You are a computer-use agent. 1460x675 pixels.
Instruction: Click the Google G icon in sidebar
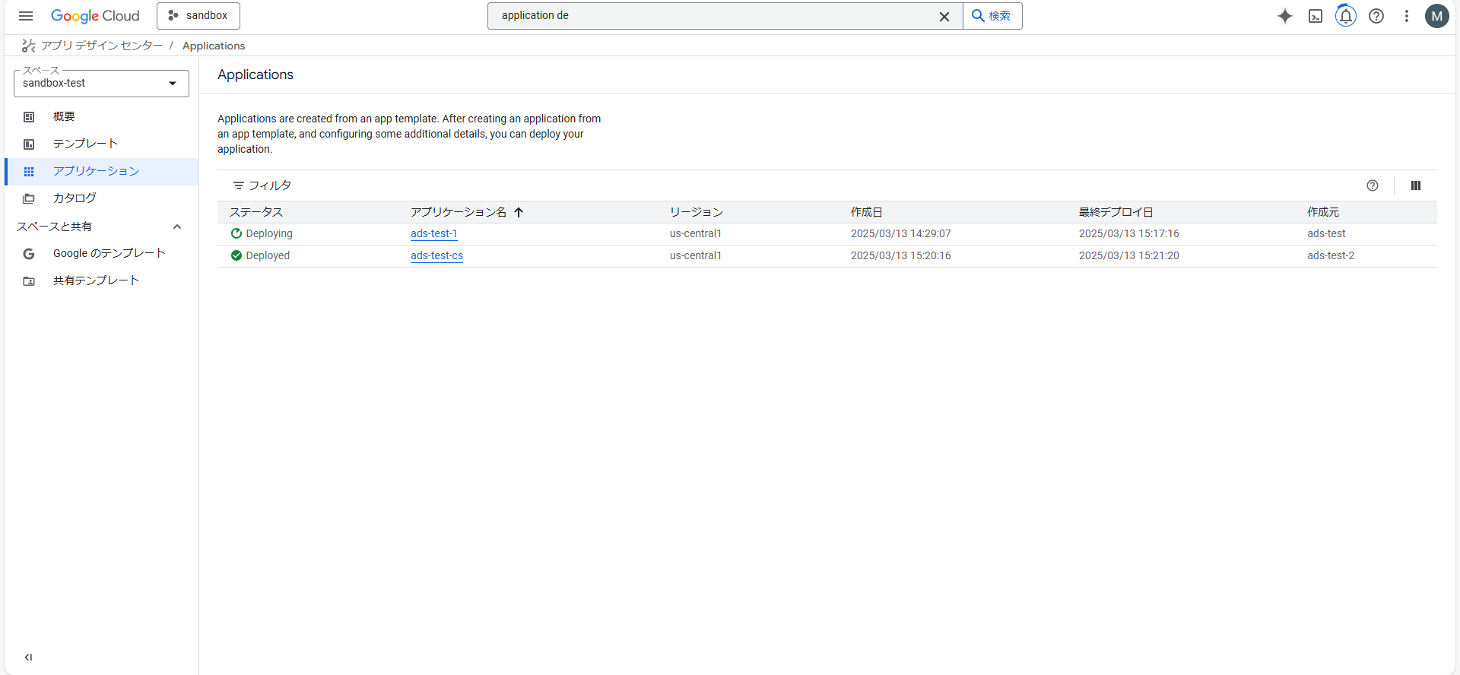[x=29, y=254]
